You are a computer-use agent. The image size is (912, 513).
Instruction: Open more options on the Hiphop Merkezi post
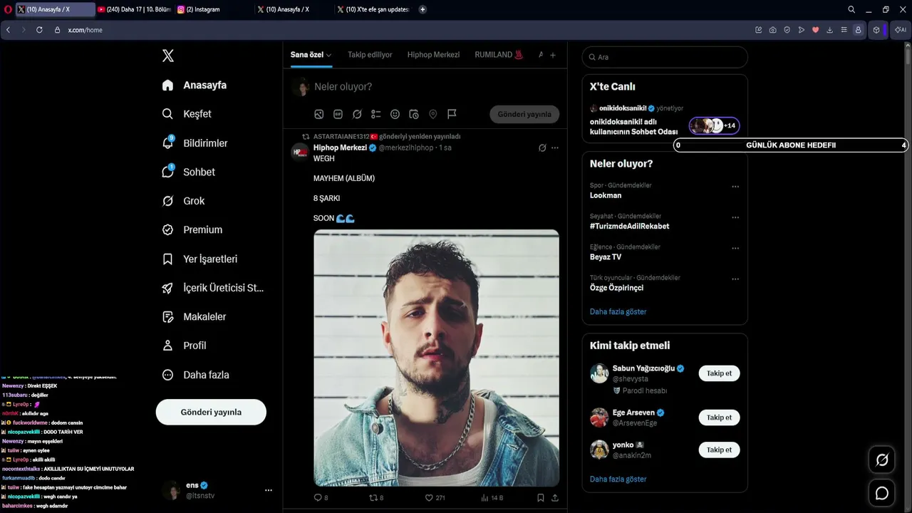point(555,147)
